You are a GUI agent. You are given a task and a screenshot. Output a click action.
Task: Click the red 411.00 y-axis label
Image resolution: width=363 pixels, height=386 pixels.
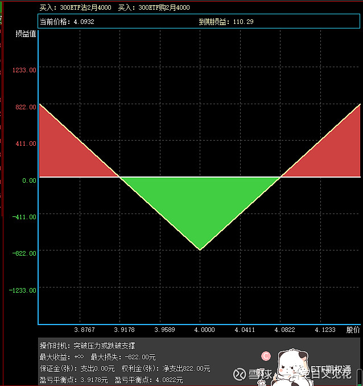tap(26, 143)
